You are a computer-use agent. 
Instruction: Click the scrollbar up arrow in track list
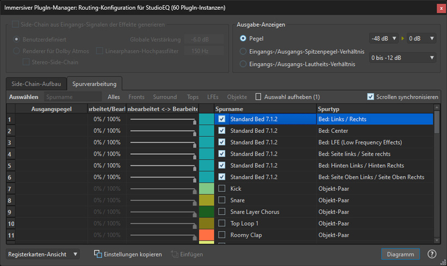point(437,107)
